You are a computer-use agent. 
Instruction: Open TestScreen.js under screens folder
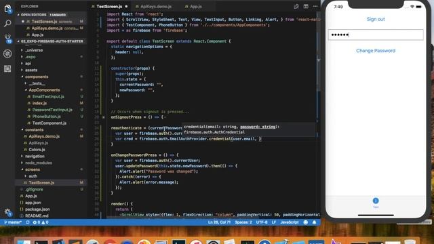41,183
